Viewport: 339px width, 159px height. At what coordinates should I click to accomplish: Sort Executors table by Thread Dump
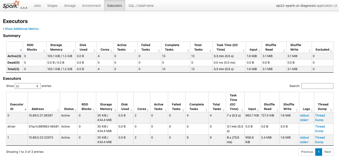(324, 102)
